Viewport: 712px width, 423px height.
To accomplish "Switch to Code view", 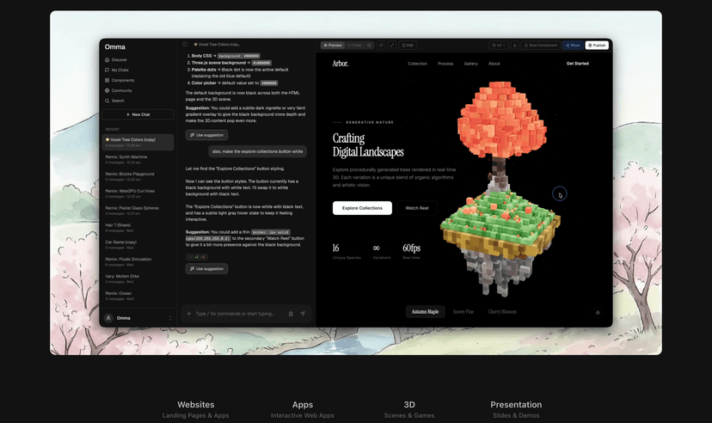I will coord(354,46).
